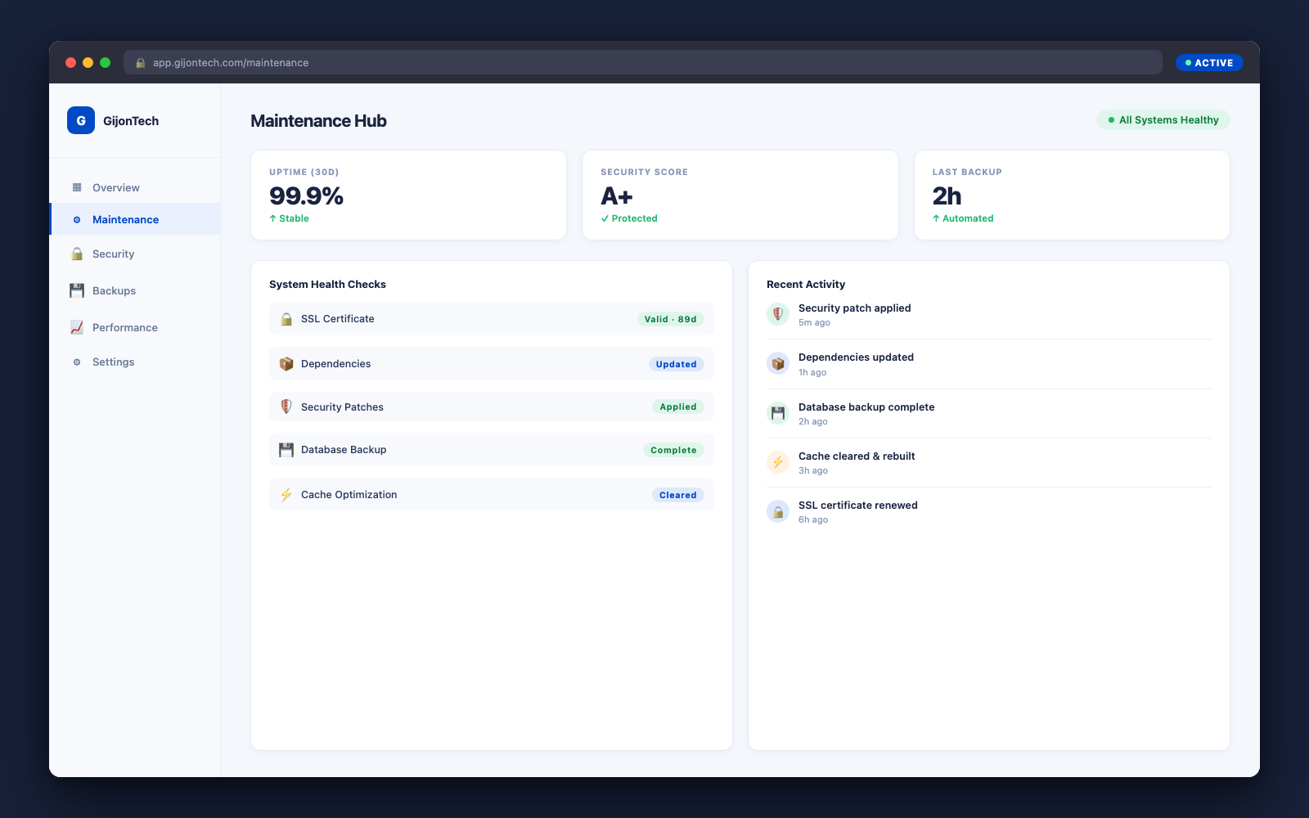Open Settings from the sidebar

[x=135, y=362]
